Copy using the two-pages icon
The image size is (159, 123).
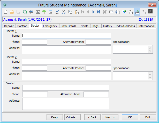70,12
